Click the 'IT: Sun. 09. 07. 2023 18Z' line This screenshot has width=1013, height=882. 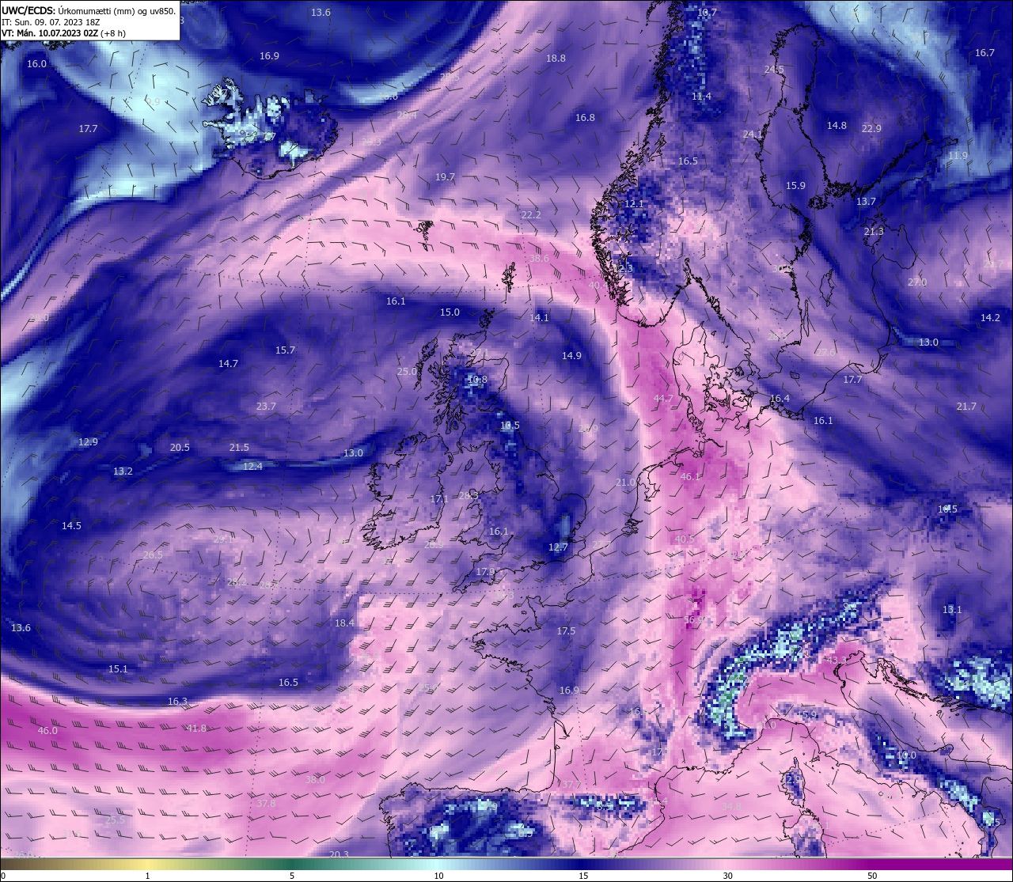(x=51, y=22)
